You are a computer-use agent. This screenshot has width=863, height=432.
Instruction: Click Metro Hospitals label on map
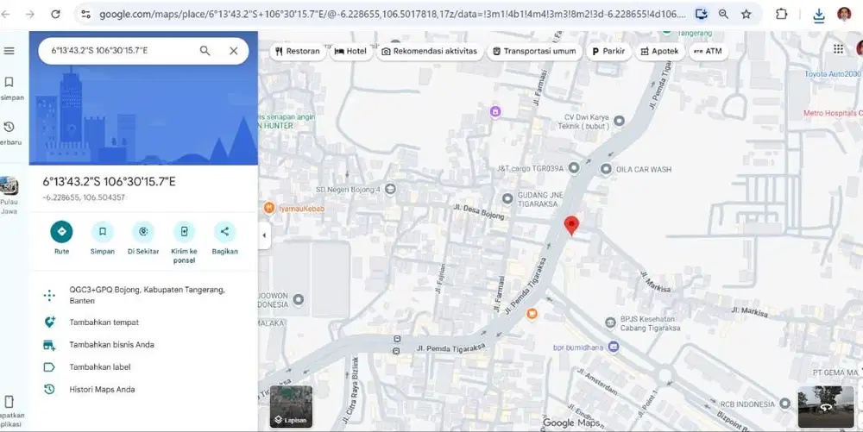coord(832,113)
